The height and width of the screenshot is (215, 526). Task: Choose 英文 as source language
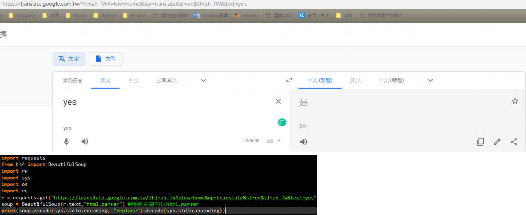[x=105, y=80]
